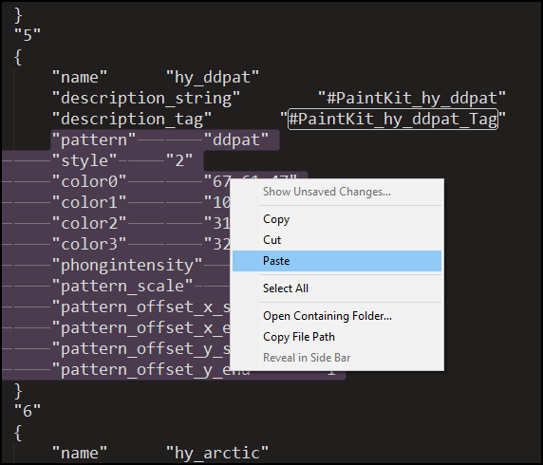Click the "pattern" key text

coord(93,139)
